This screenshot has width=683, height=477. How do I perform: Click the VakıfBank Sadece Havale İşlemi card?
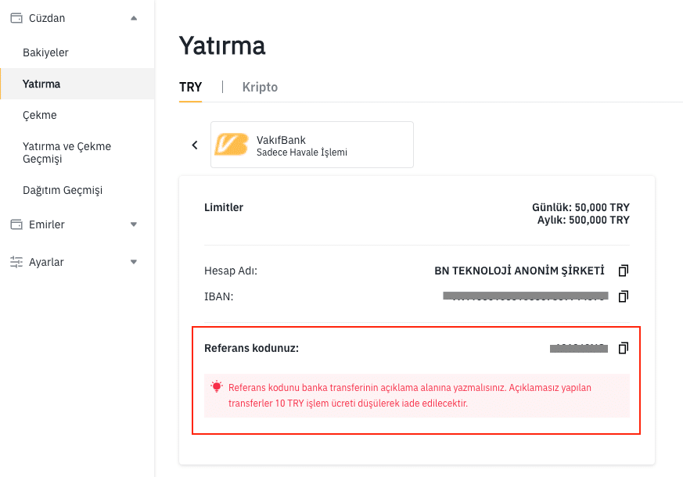pyautogui.click(x=311, y=145)
